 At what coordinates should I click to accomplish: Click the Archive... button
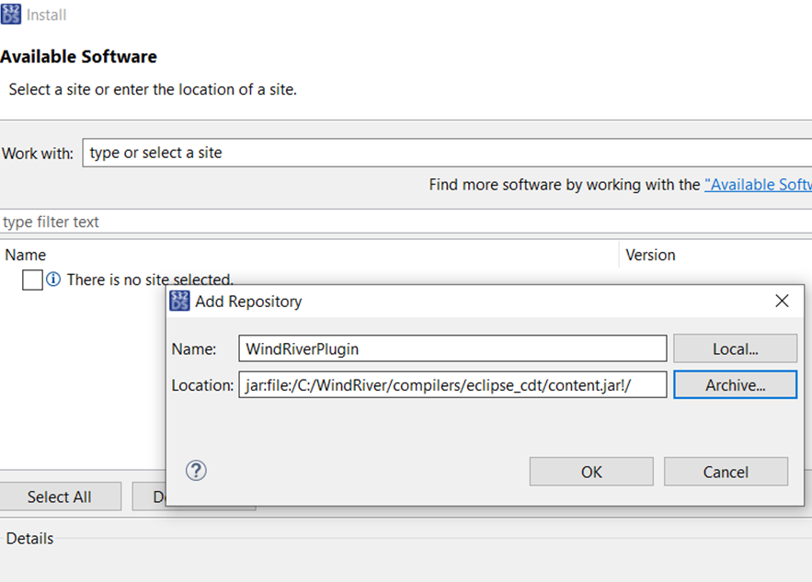(x=735, y=384)
